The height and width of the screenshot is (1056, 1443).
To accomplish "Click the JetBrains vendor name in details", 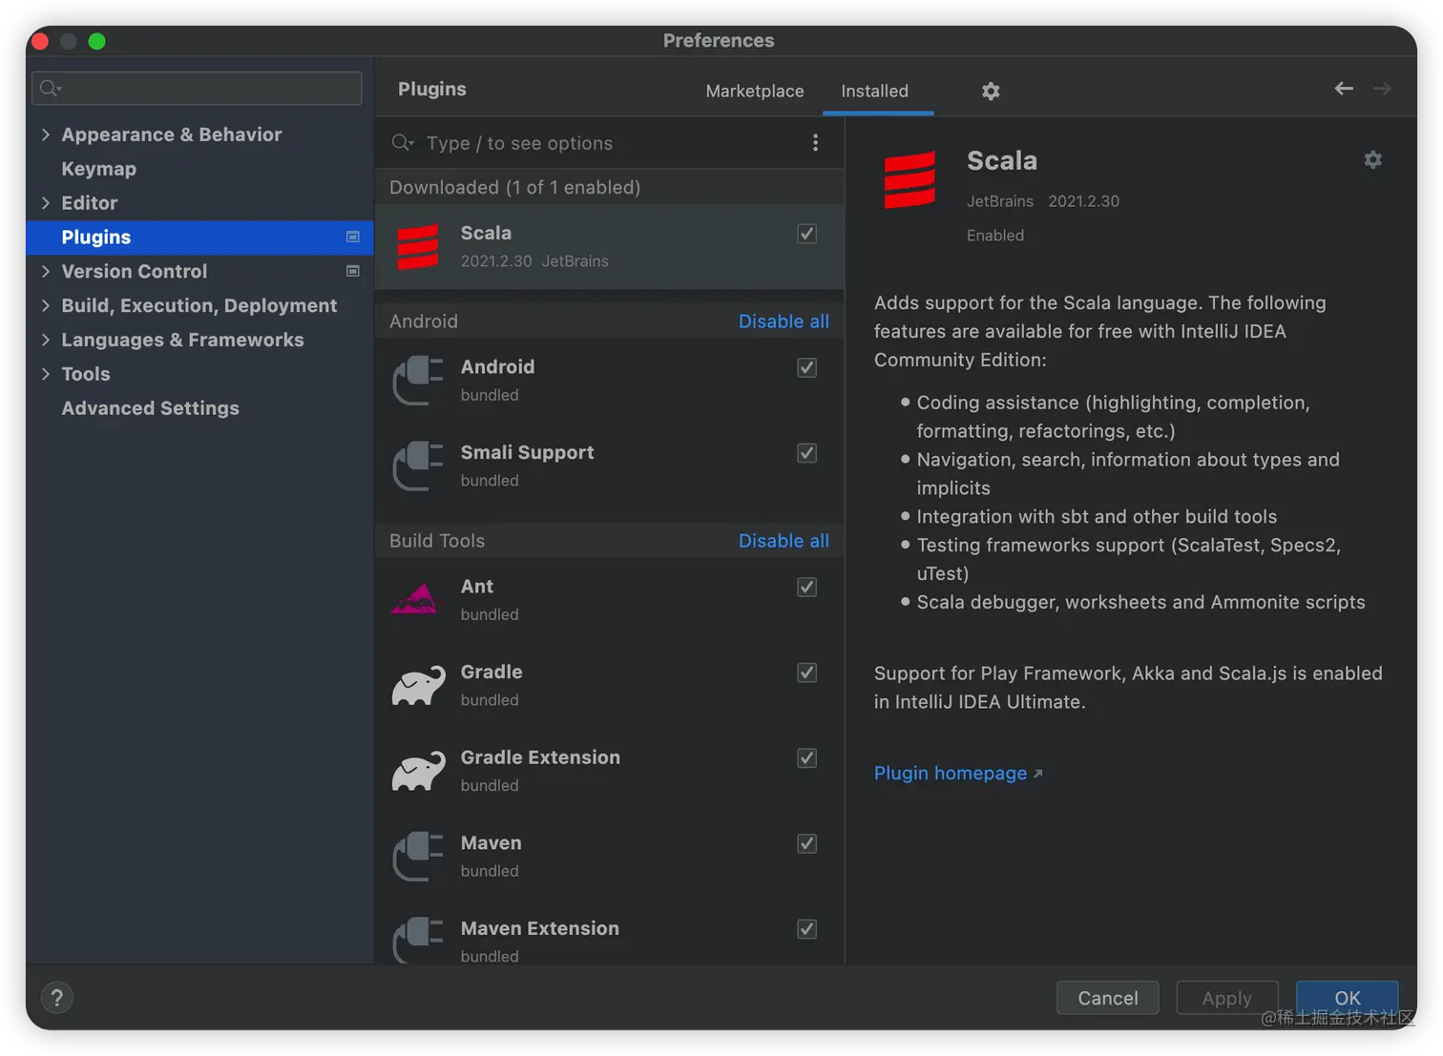I will (1000, 201).
